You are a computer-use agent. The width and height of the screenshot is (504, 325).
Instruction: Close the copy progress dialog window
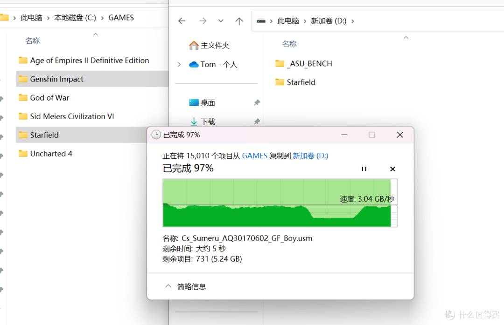tap(400, 135)
